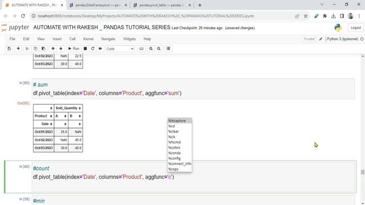
Task: Select %config in autocomplete list
Action: [x=180, y=158]
